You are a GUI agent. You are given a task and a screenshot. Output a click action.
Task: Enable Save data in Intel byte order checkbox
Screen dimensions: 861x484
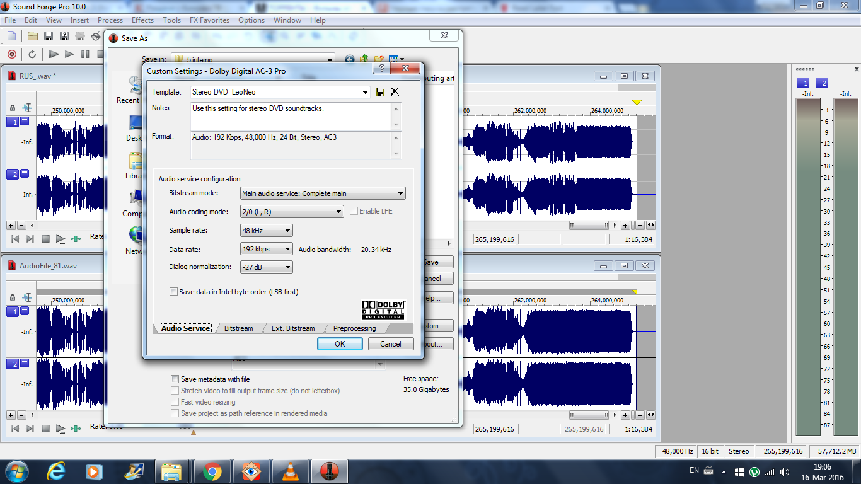tap(174, 292)
